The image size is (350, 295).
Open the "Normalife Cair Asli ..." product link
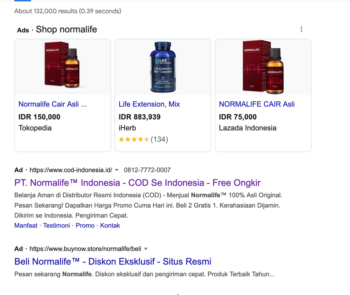pyautogui.click(x=53, y=104)
